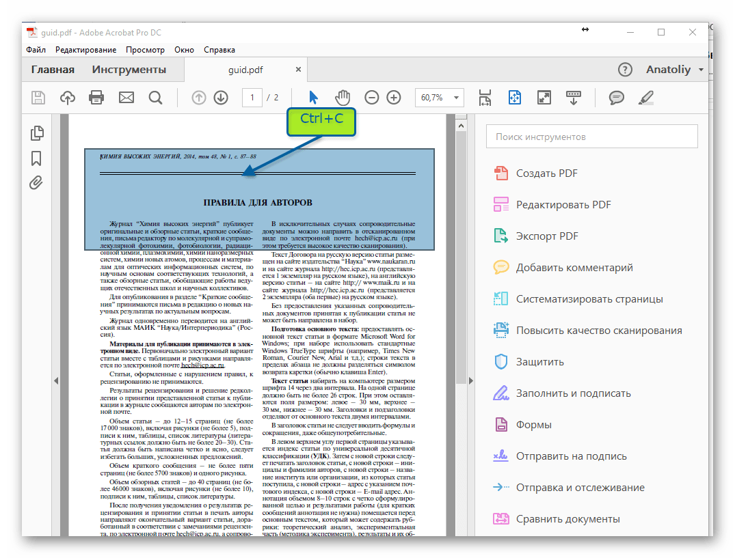735x558 pixels.
Task: Click the zoom in plus icon
Action: point(394,98)
